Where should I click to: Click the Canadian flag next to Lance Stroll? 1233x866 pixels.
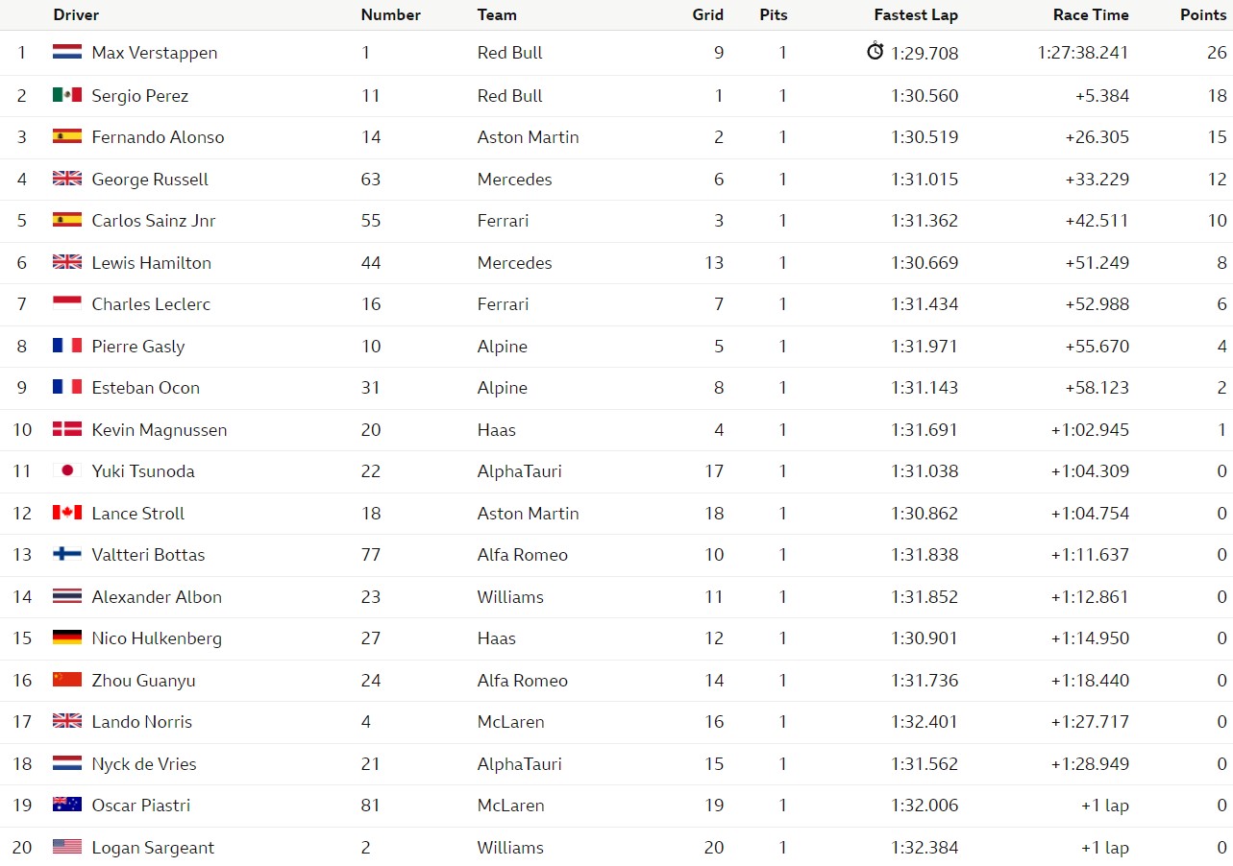pos(67,513)
